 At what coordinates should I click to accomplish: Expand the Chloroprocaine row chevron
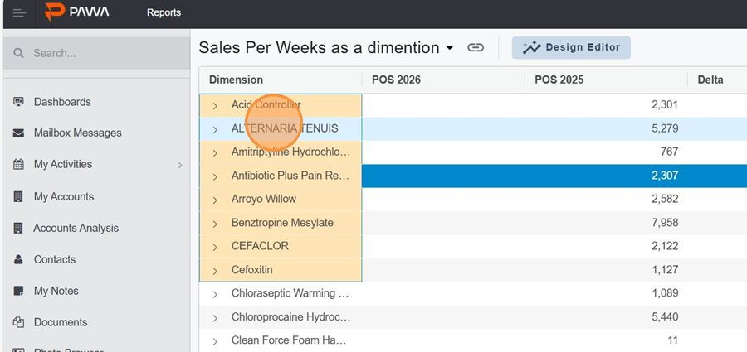point(215,318)
